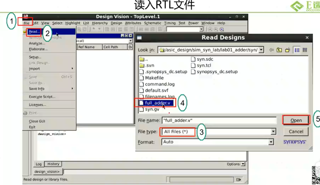Click Read Designs dialog window icon
Image resolution: width=320 pixels, height=185 pixels.
click(139, 38)
